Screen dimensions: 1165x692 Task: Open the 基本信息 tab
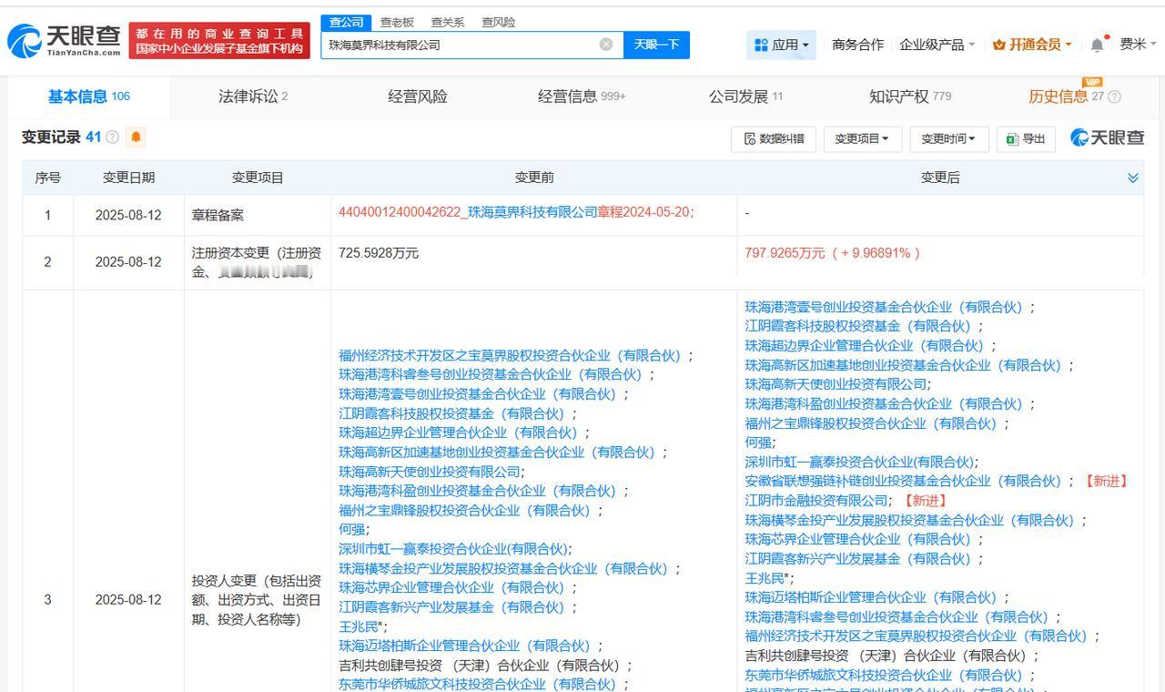coord(89,97)
